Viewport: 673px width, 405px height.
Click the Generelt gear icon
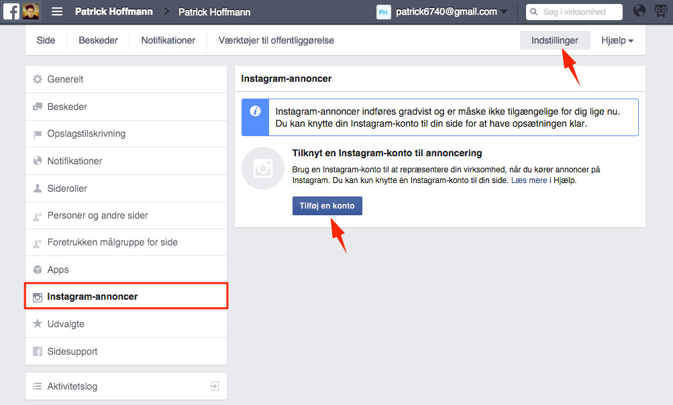[x=38, y=79]
